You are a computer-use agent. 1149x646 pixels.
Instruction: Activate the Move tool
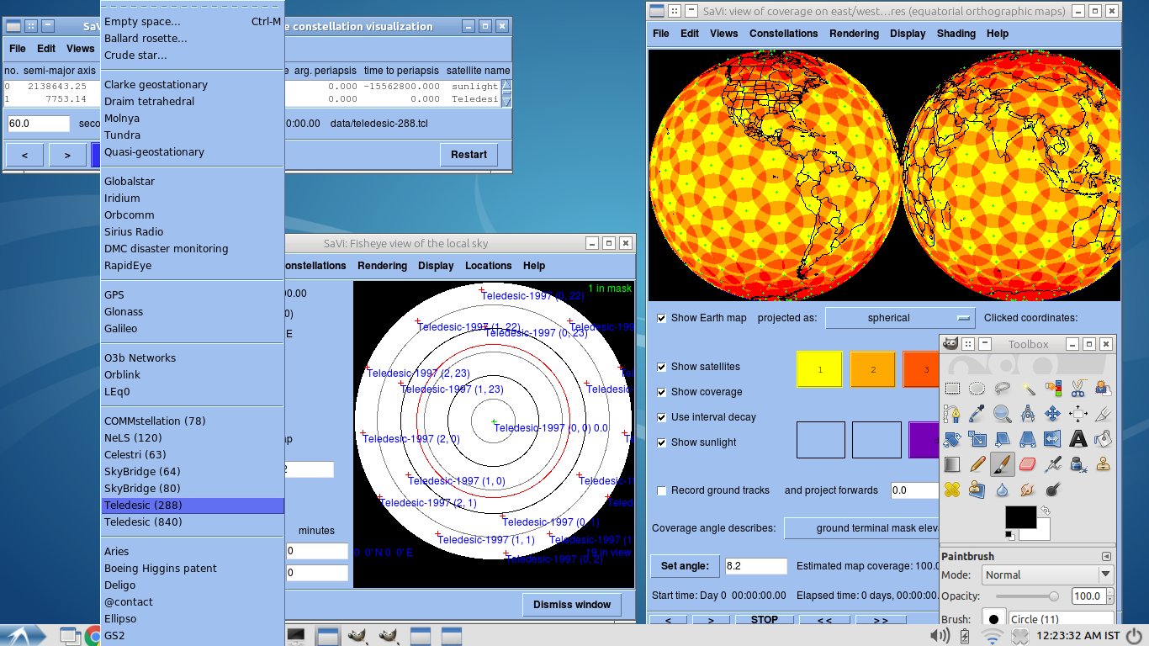[x=1052, y=414]
